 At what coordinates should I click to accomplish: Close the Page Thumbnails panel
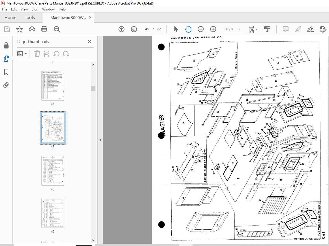point(89,41)
